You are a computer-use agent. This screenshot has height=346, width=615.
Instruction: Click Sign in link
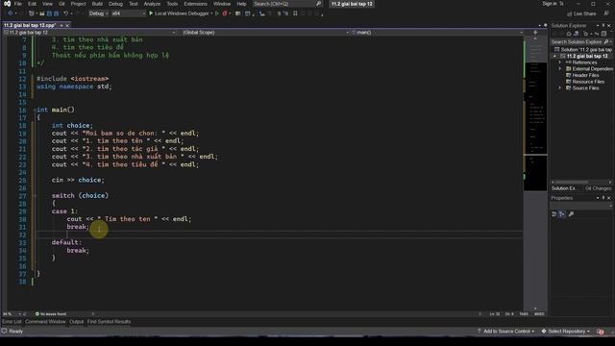(x=549, y=4)
